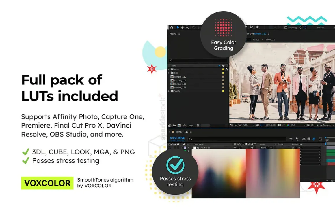Enable the Snapping checkbox

click(286, 27)
